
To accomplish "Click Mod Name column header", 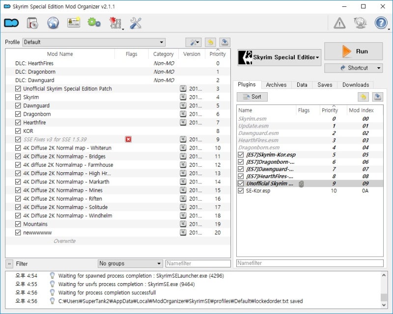I will coord(60,54).
